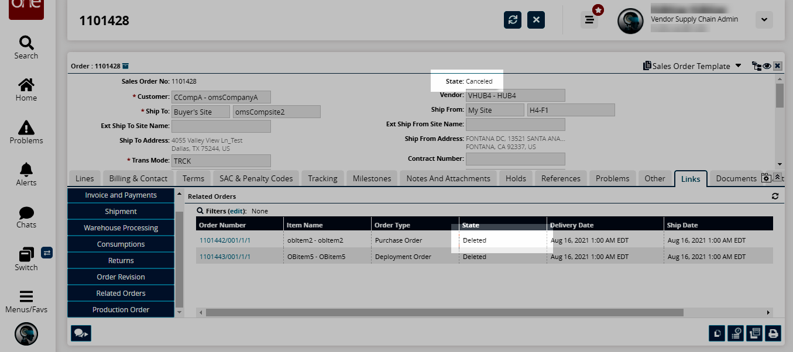Open the Sales Order Template dropdown
Image resolution: width=793 pixels, height=352 pixels.
[x=692, y=66]
